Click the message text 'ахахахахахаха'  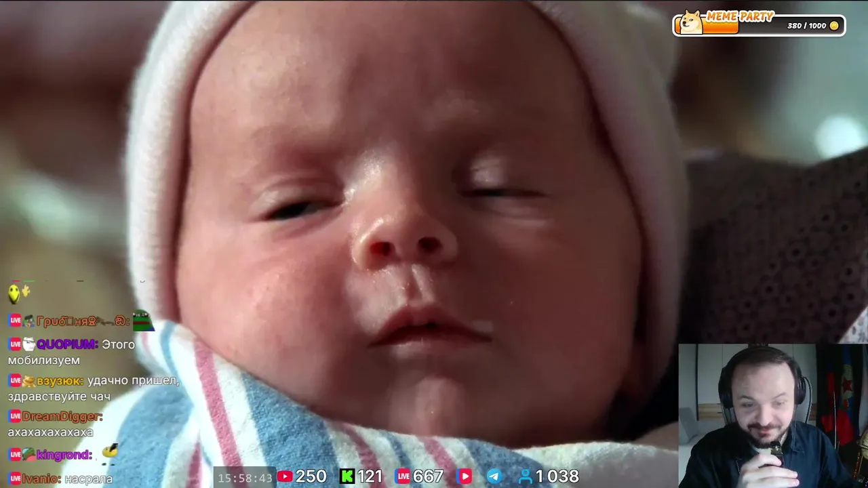[50, 432]
